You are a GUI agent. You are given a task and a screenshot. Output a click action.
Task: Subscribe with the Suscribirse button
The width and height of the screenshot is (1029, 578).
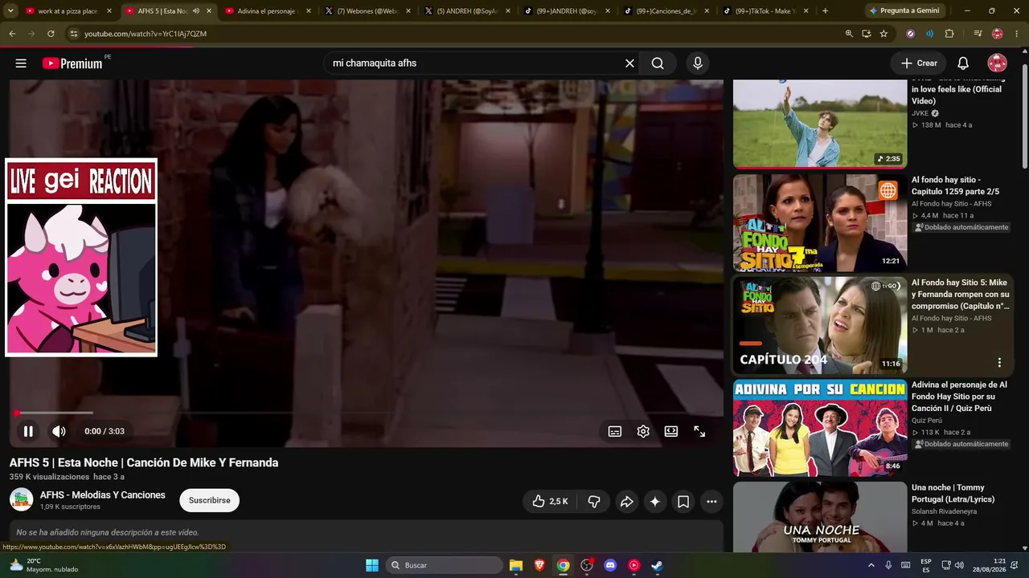tap(209, 500)
